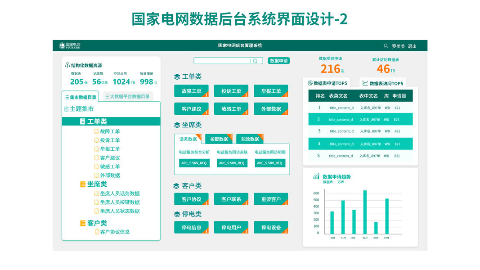Screen dimensions: 480x270
Task: Click the 数据表申请TOP5 document icon
Action: coord(310,83)
